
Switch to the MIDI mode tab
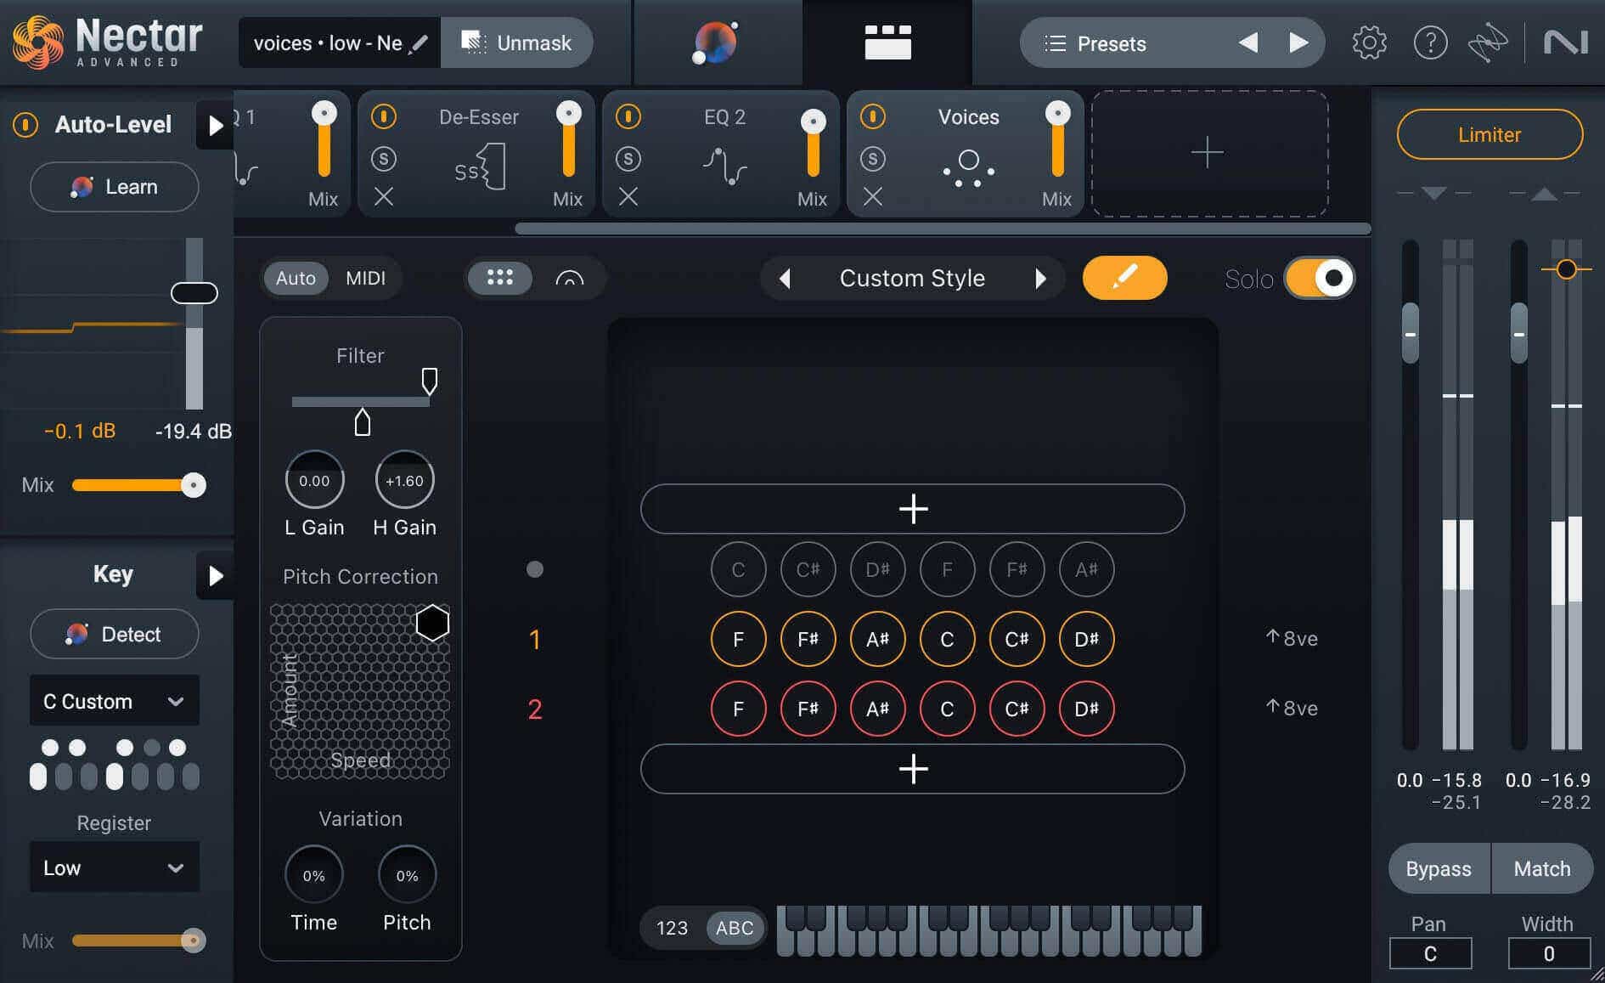pos(365,278)
